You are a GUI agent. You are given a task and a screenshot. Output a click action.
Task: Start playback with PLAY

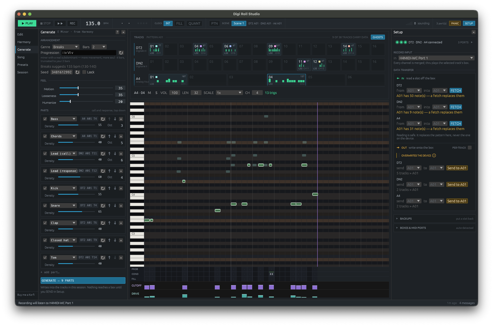27,24
